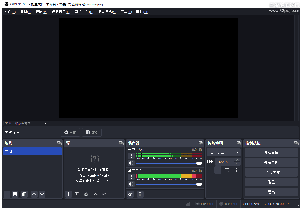302x210 pixels.
Task: Click the 开始直播 button
Action: tap(271, 153)
